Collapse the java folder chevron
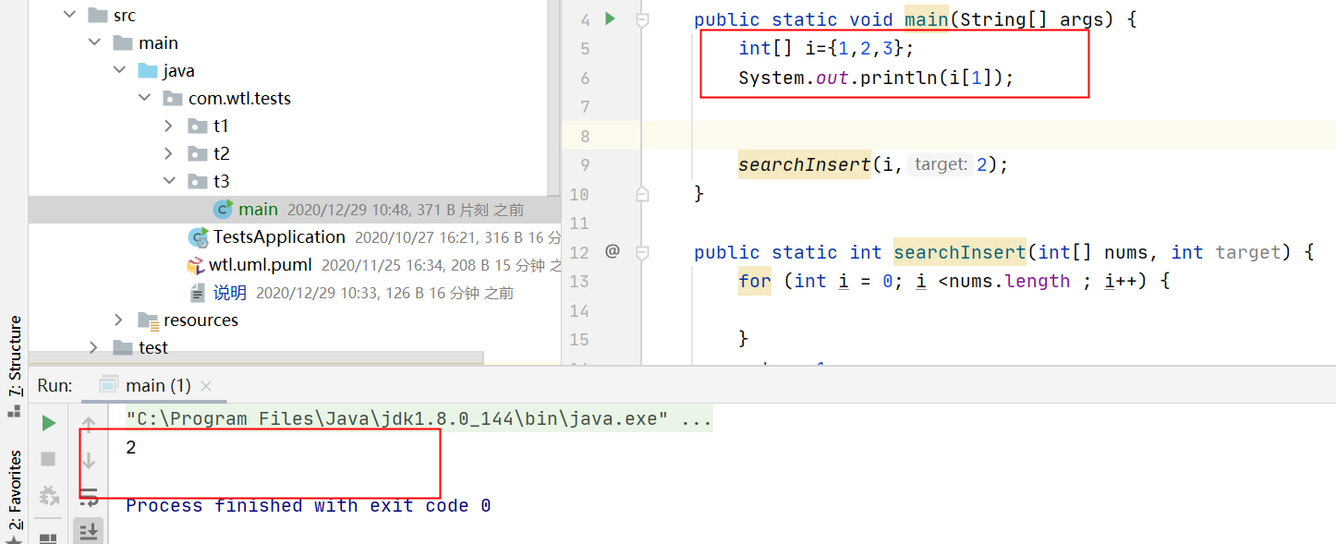The width and height of the screenshot is (1336, 544). point(119,71)
